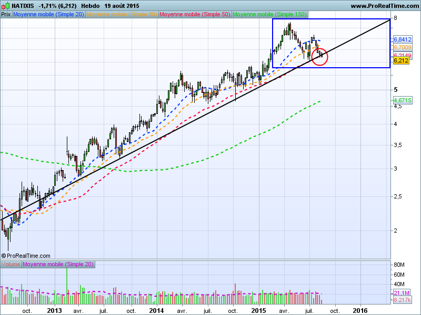Image resolution: width=421 pixels, height=315 pixels.
Task: Select Moyenne mobile (Simple 20) price label
Action: pyautogui.click(x=48, y=15)
